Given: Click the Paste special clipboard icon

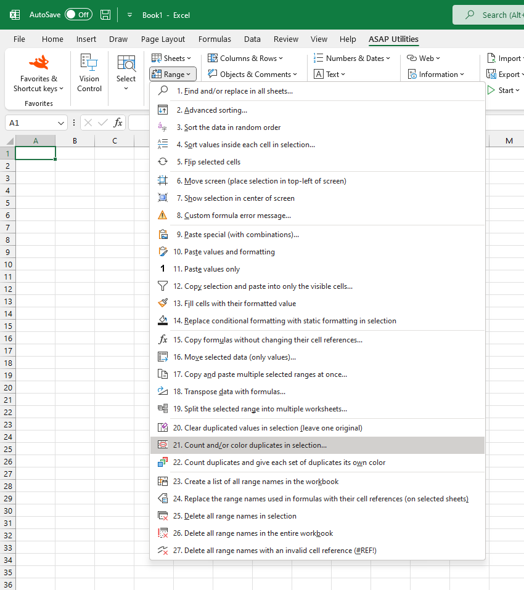Looking at the screenshot, I should 163,235.
